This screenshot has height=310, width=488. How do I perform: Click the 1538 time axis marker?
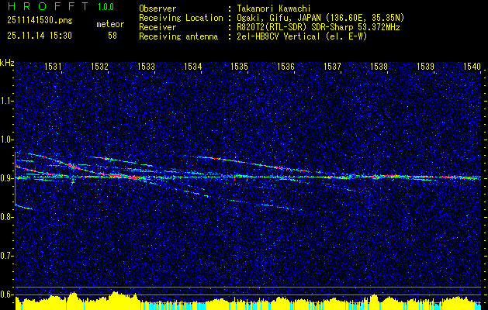pos(379,66)
